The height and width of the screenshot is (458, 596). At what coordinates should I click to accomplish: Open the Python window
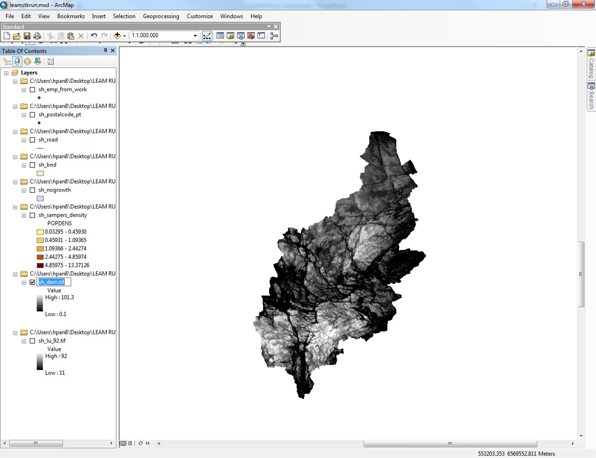coord(261,36)
